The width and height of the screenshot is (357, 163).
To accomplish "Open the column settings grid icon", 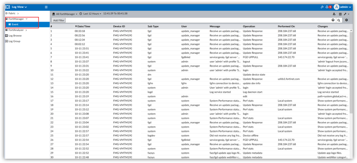I will [340, 14].
